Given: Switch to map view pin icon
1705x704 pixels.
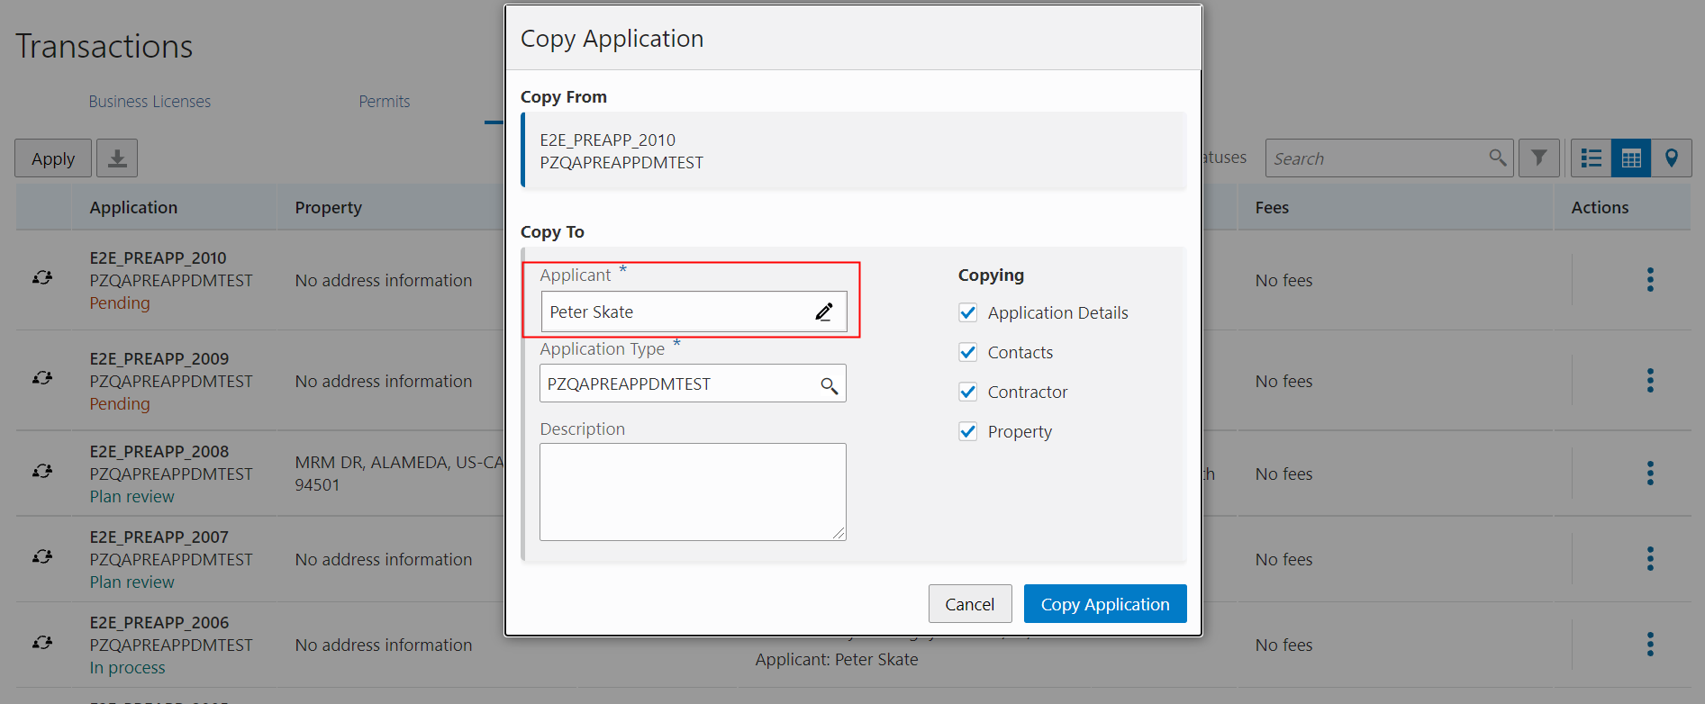Looking at the screenshot, I should tap(1671, 158).
